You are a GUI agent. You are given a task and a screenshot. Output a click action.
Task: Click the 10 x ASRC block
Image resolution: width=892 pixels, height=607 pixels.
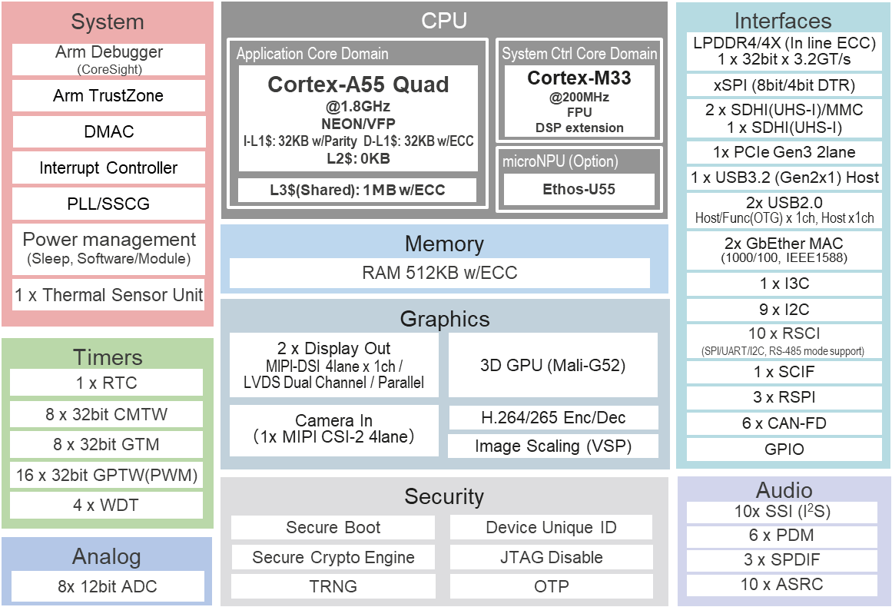(x=782, y=584)
